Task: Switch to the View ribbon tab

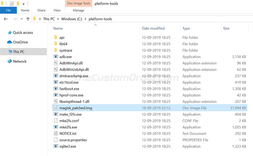Action: (57, 10)
